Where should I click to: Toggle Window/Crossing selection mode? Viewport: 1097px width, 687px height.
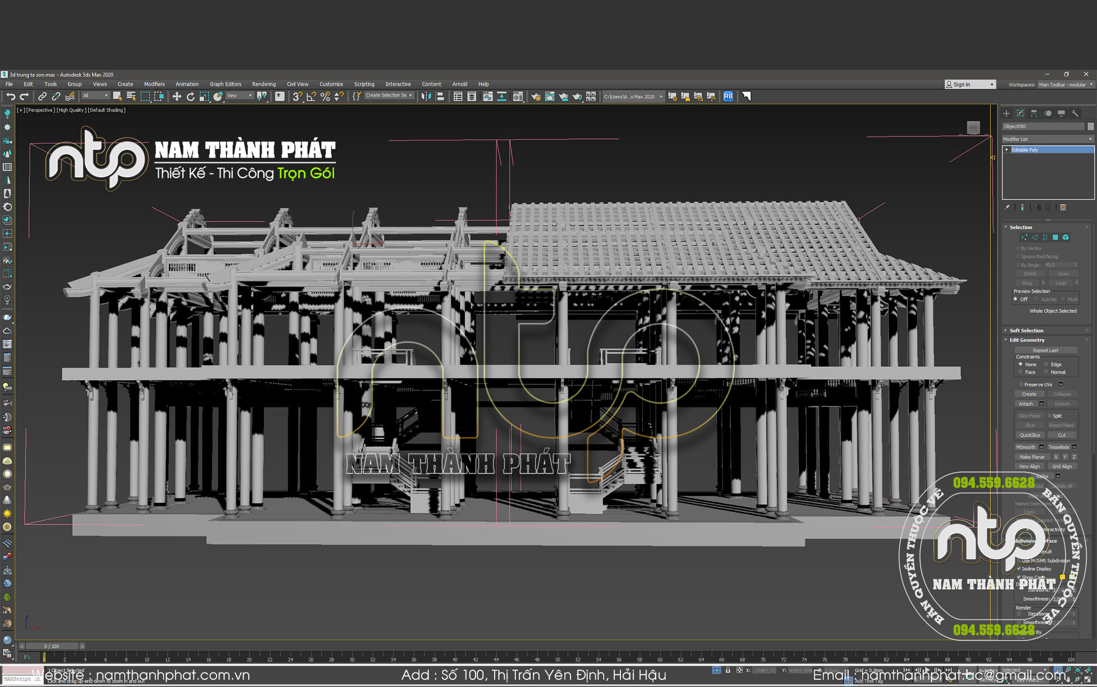coord(159,97)
